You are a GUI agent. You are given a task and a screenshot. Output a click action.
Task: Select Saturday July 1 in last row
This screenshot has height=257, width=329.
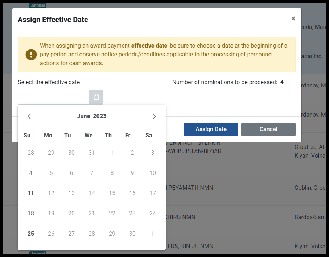(153, 234)
